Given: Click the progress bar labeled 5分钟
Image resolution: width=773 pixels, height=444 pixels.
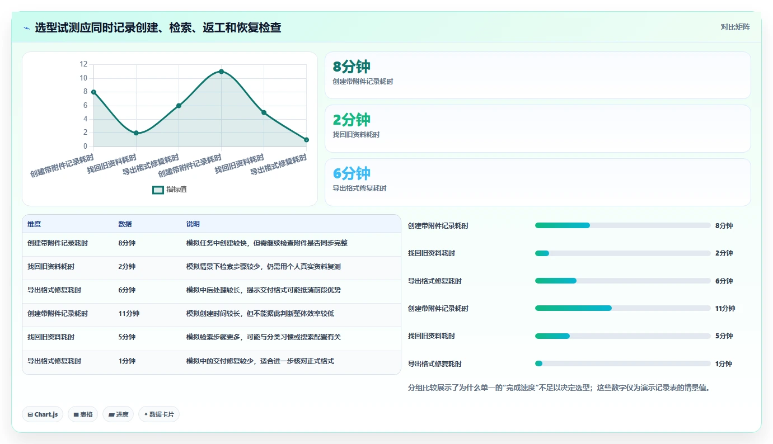Looking at the screenshot, I should pyautogui.click(x=622, y=336).
